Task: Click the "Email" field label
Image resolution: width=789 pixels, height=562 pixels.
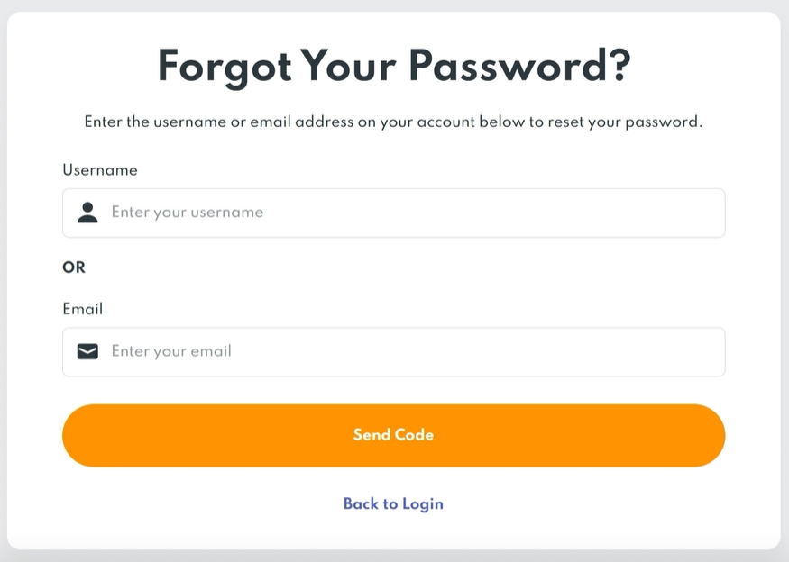Action: click(83, 309)
